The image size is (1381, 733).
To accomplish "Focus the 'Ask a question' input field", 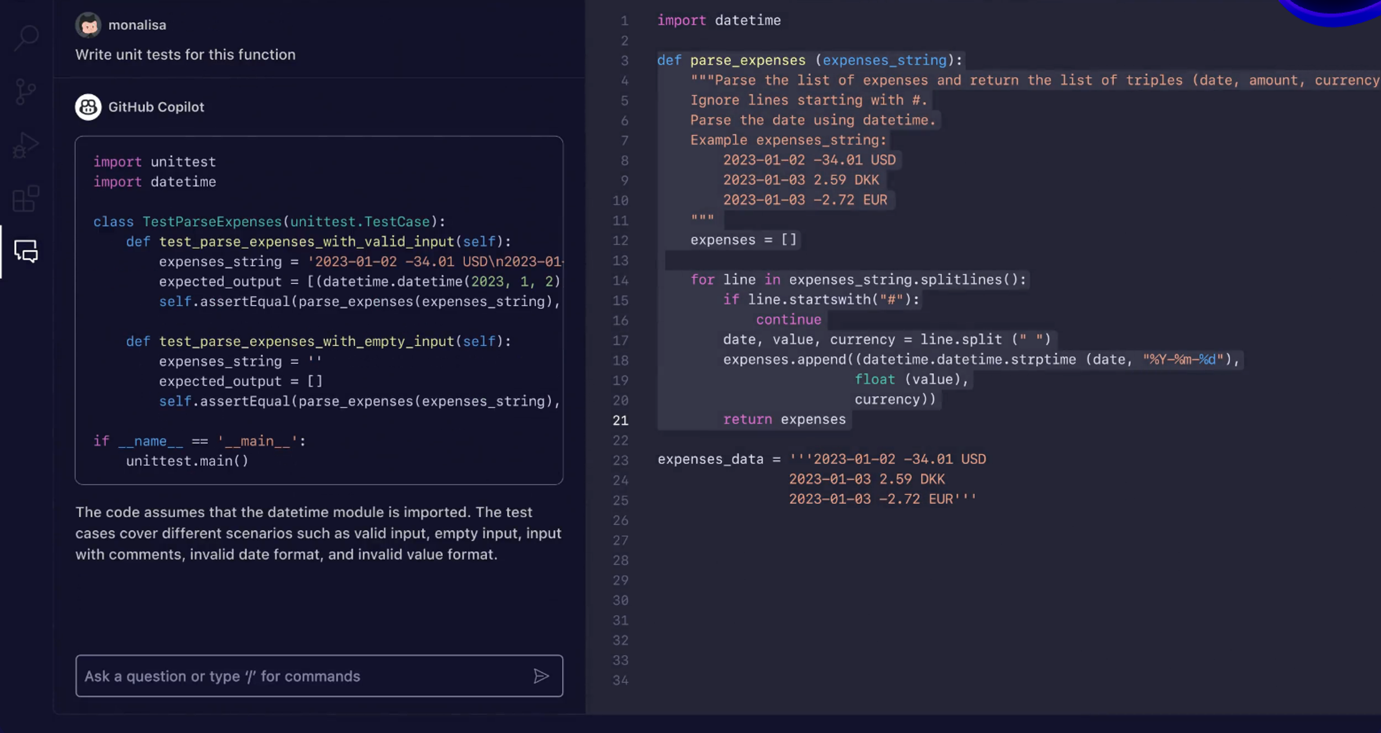I will click(302, 676).
